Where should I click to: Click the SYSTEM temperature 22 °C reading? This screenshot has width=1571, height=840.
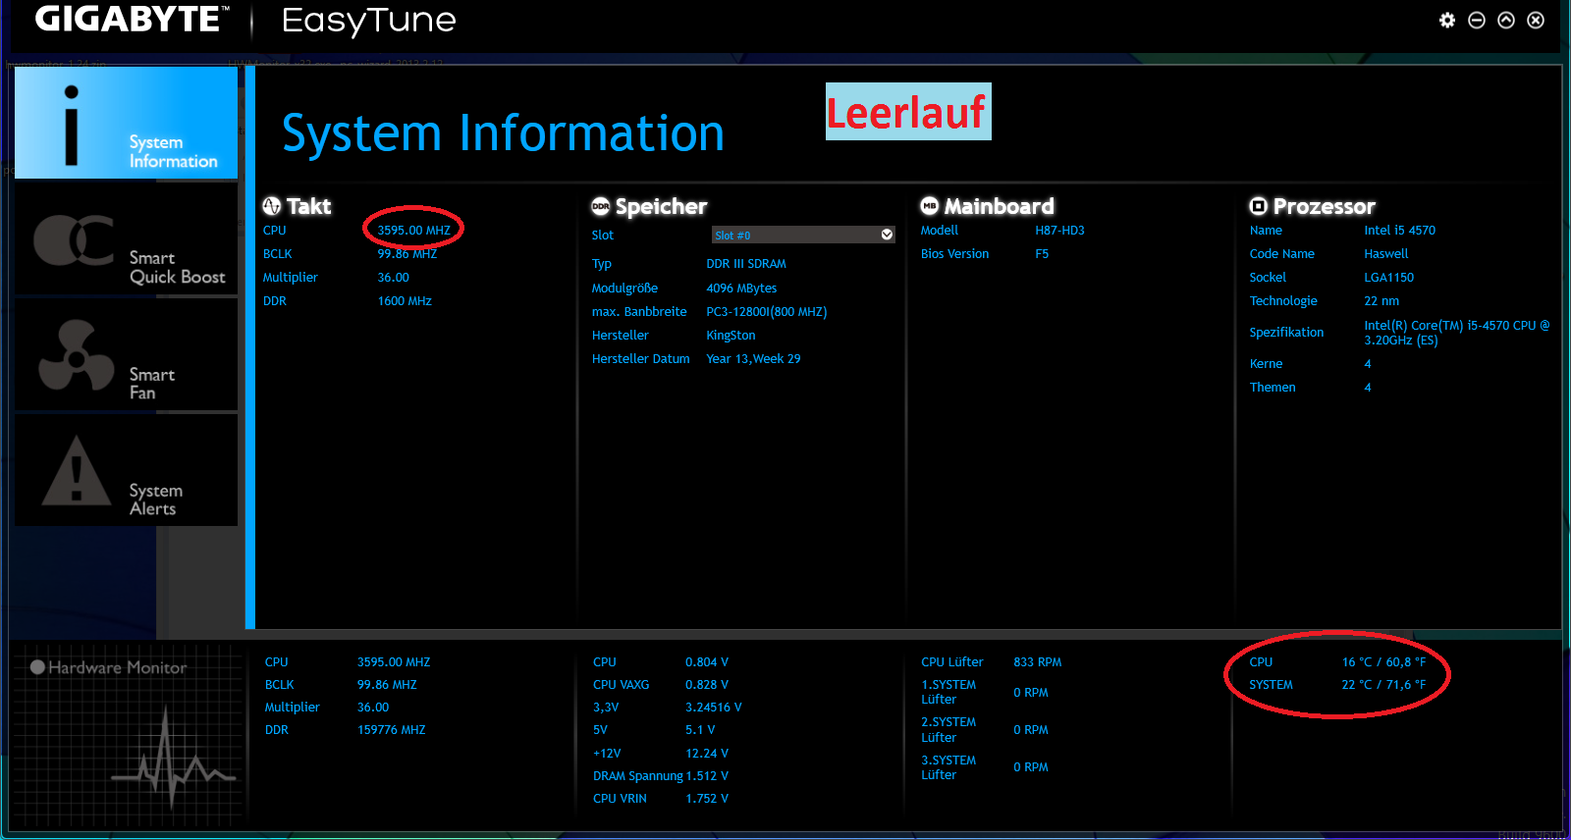1383,685
